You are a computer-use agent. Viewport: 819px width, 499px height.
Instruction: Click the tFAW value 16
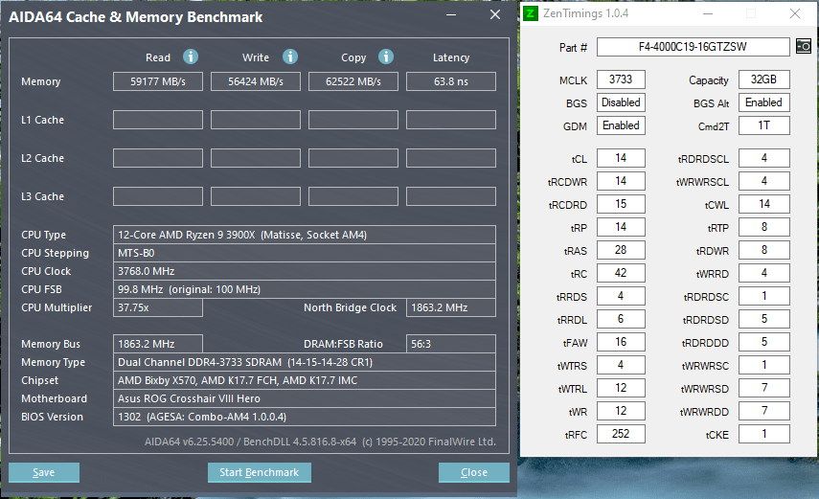pos(621,342)
